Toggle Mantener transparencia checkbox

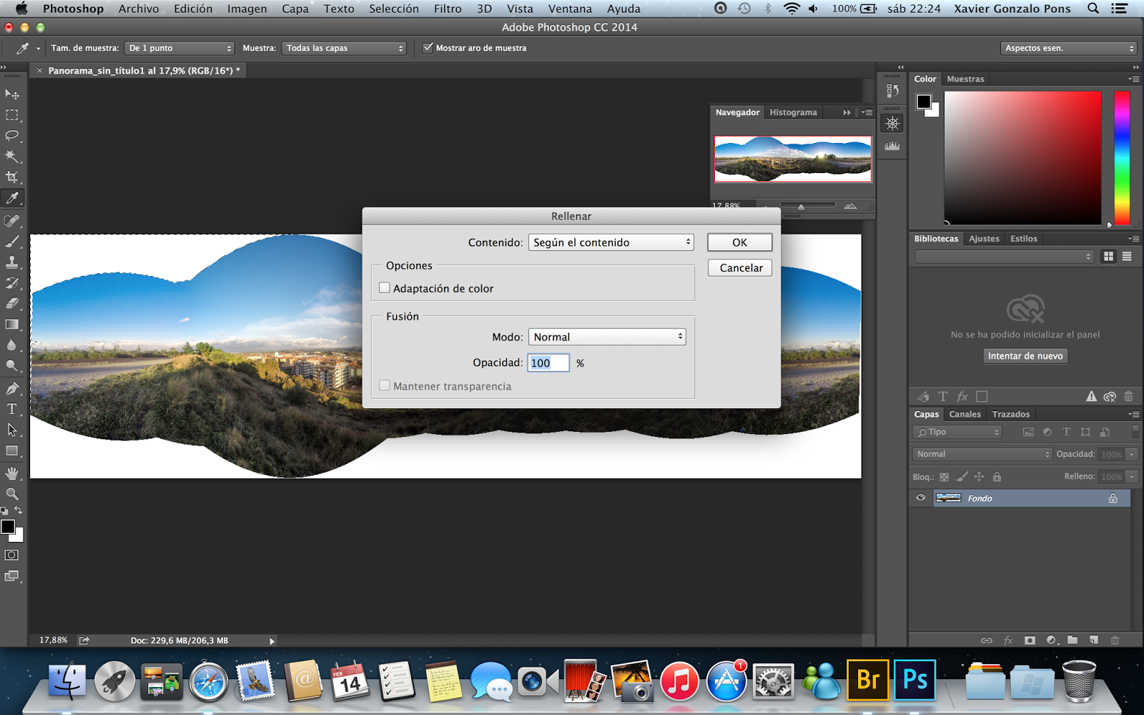pyautogui.click(x=385, y=386)
